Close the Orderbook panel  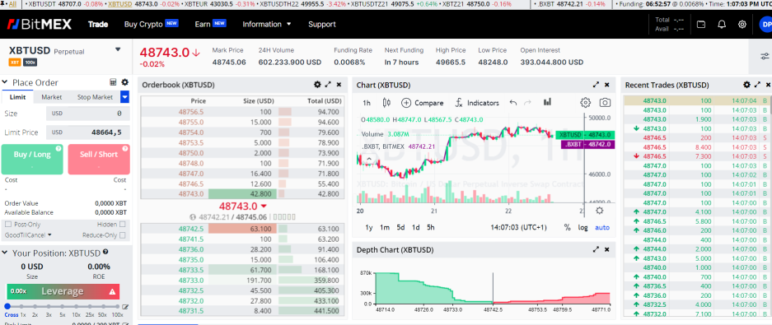(339, 85)
